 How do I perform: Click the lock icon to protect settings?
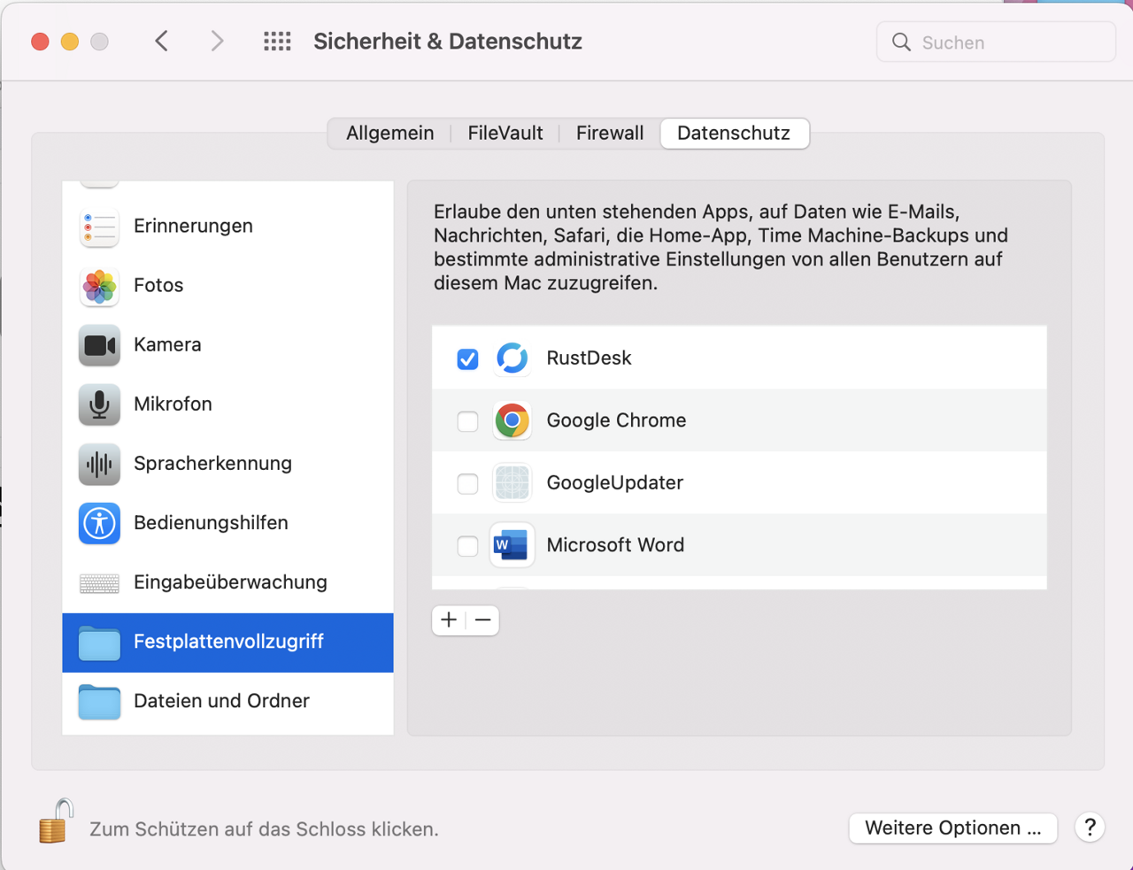coord(55,822)
